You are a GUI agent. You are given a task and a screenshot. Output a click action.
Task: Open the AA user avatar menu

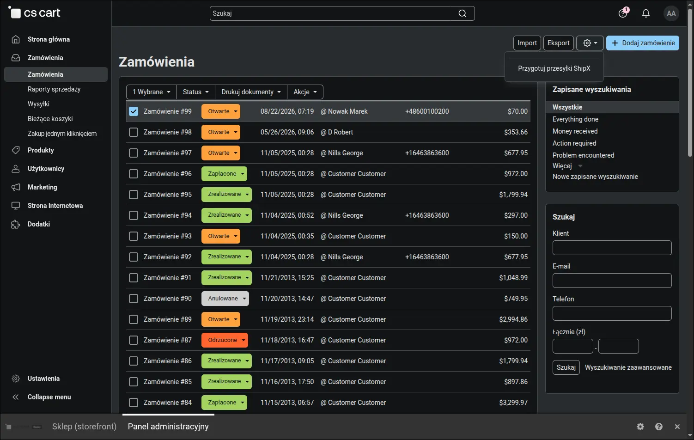click(x=671, y=13)
